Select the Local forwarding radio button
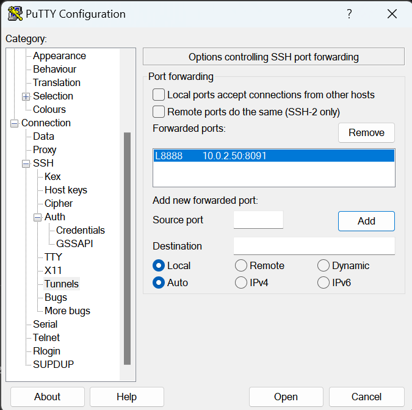 click(x=159, y=265)
